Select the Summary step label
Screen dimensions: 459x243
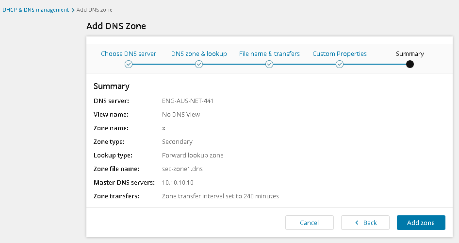pos(410,54)
